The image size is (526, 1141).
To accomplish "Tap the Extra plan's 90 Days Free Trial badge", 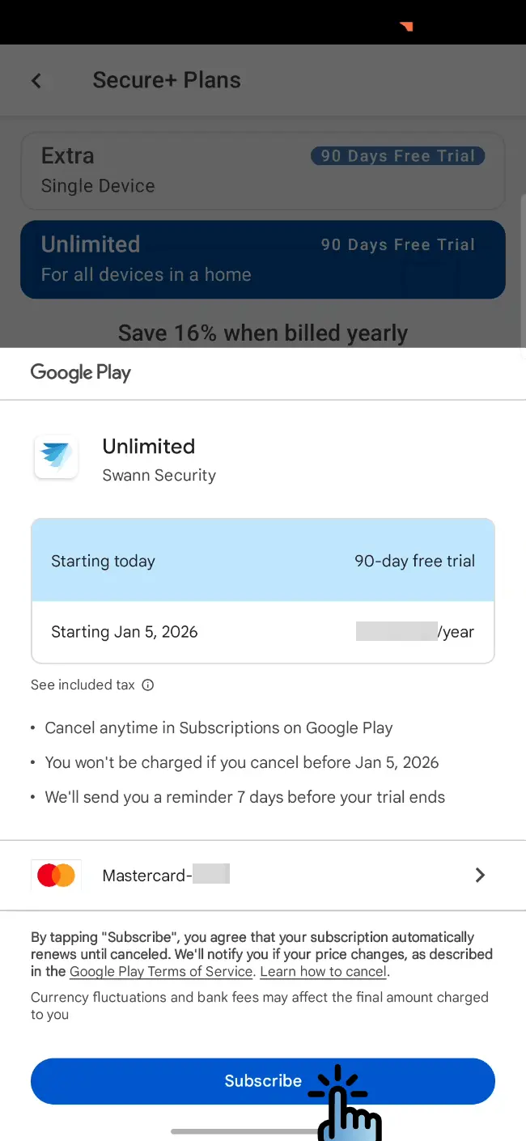I will click(x=397, y=156).
